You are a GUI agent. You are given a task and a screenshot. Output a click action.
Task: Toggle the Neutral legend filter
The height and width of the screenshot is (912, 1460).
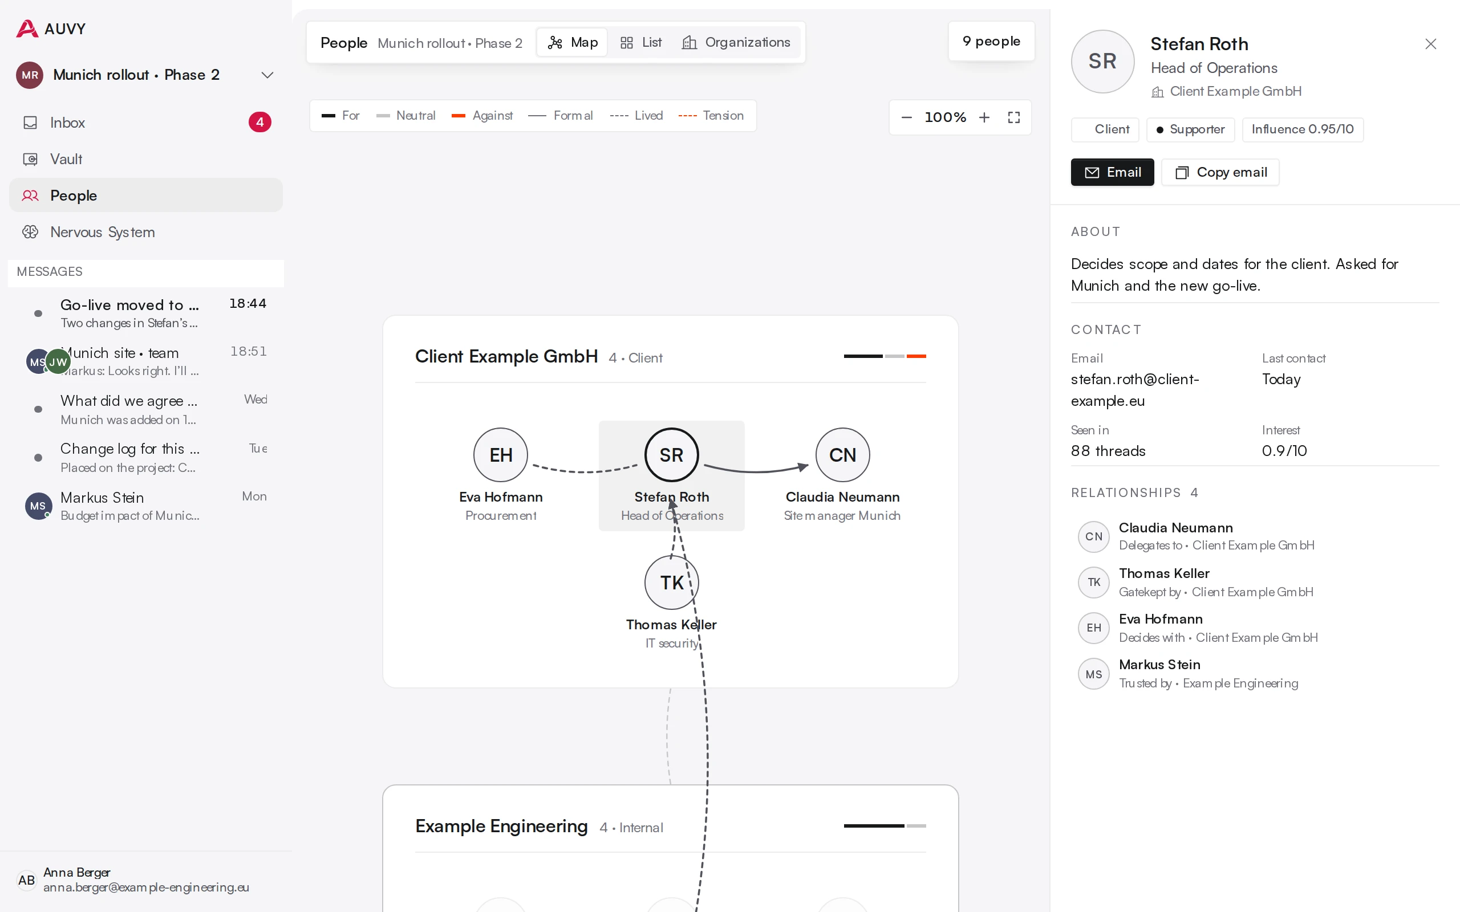click(405, 116)
